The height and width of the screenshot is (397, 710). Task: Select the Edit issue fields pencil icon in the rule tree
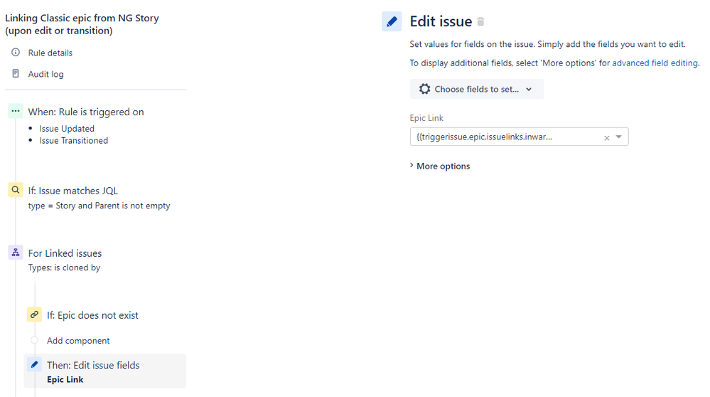(34, 364)
